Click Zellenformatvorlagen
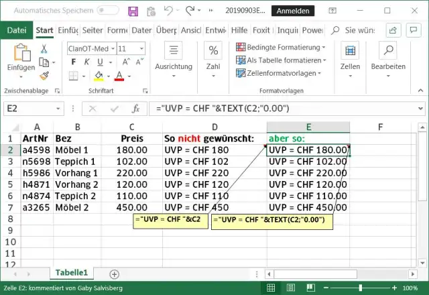The width and height of the screenshot is (429, 295). (x=278, y=73)
